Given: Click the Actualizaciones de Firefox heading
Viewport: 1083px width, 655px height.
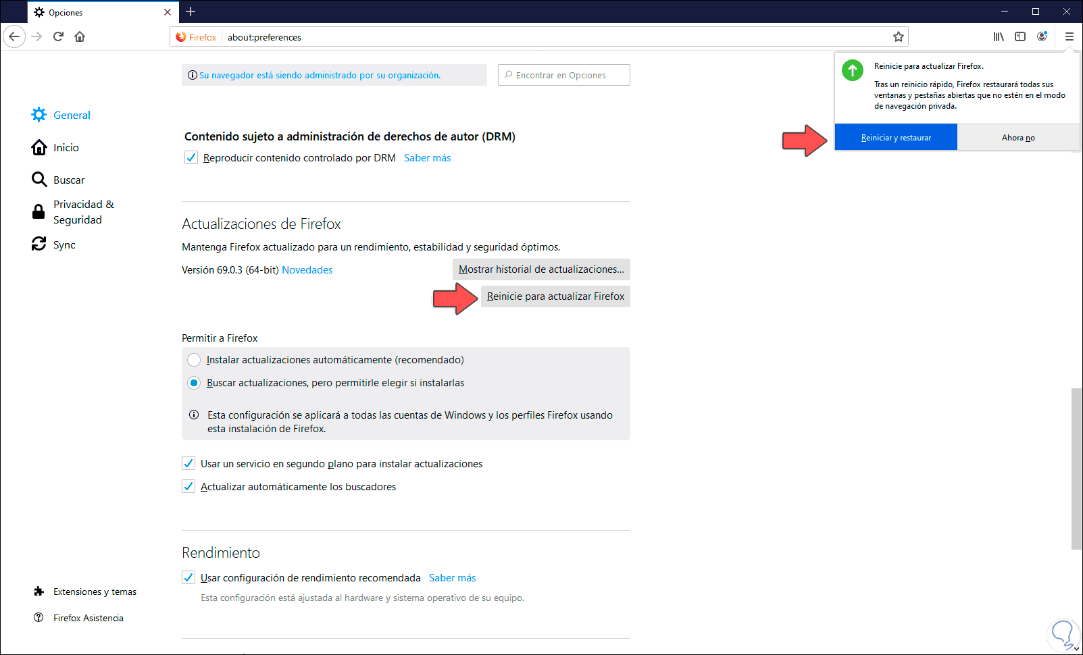Looking at the screenshot, I should pos(261,224).
